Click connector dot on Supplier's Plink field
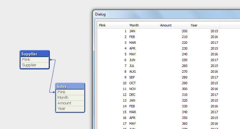The height and width of the screenshot is (129, 240). [x=50, y=60]
